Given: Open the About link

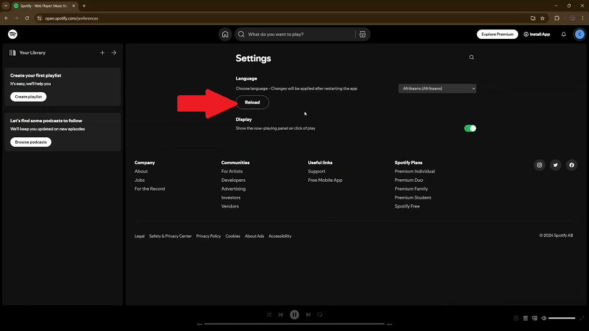Looking at the screenshot, I should tap(141, 171).
